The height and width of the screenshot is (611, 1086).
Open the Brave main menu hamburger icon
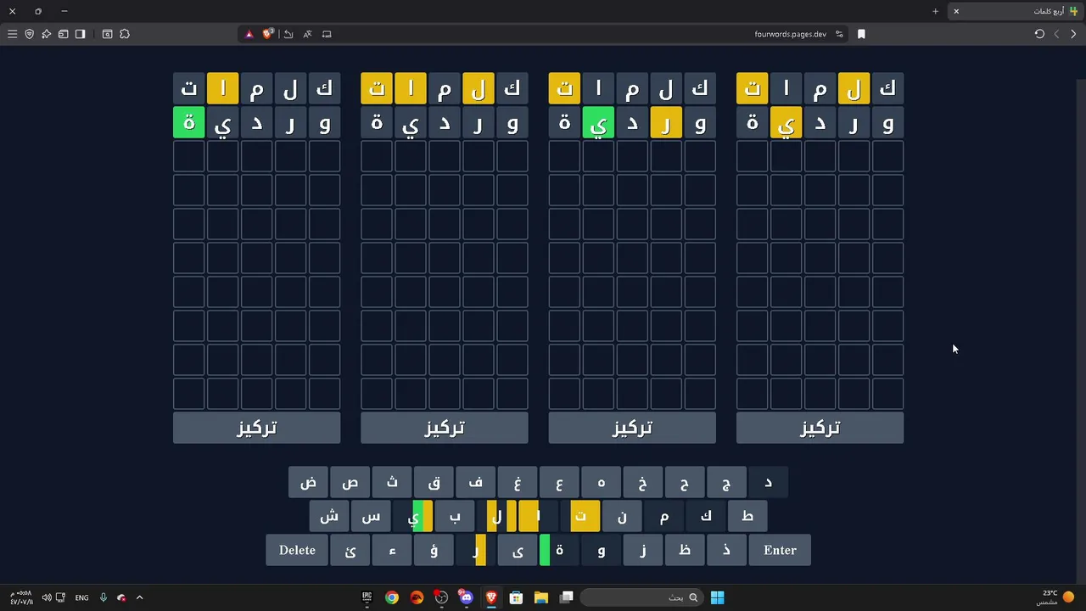coord(12,34)
